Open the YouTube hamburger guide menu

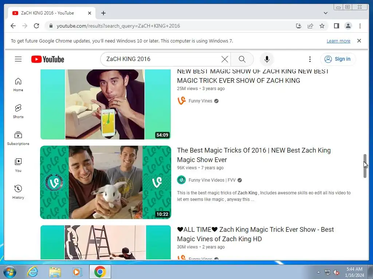click(18, 59)
